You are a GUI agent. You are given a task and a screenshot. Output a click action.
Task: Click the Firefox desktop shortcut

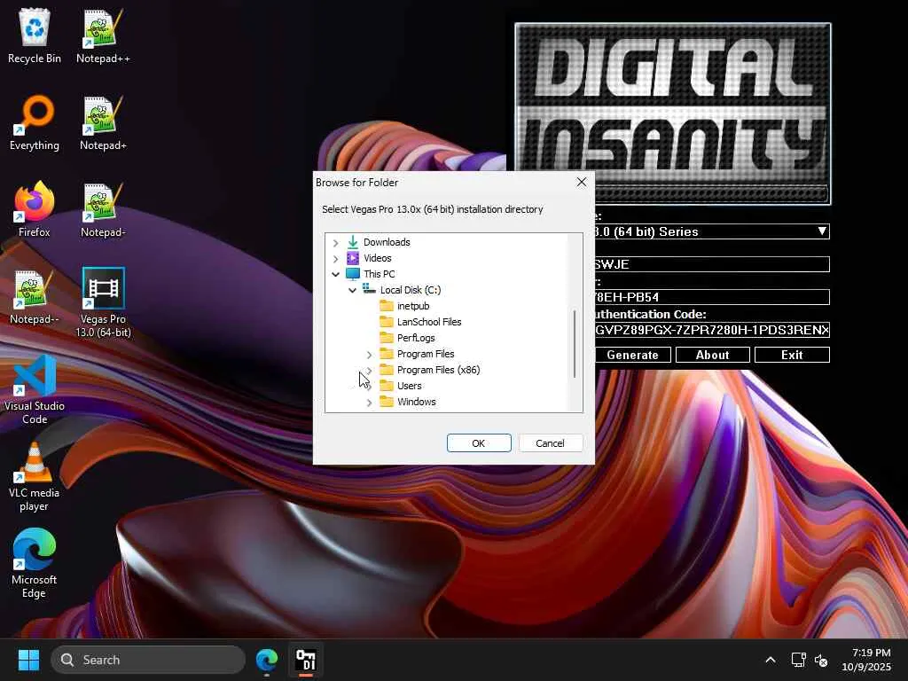(x=35, y=209)
